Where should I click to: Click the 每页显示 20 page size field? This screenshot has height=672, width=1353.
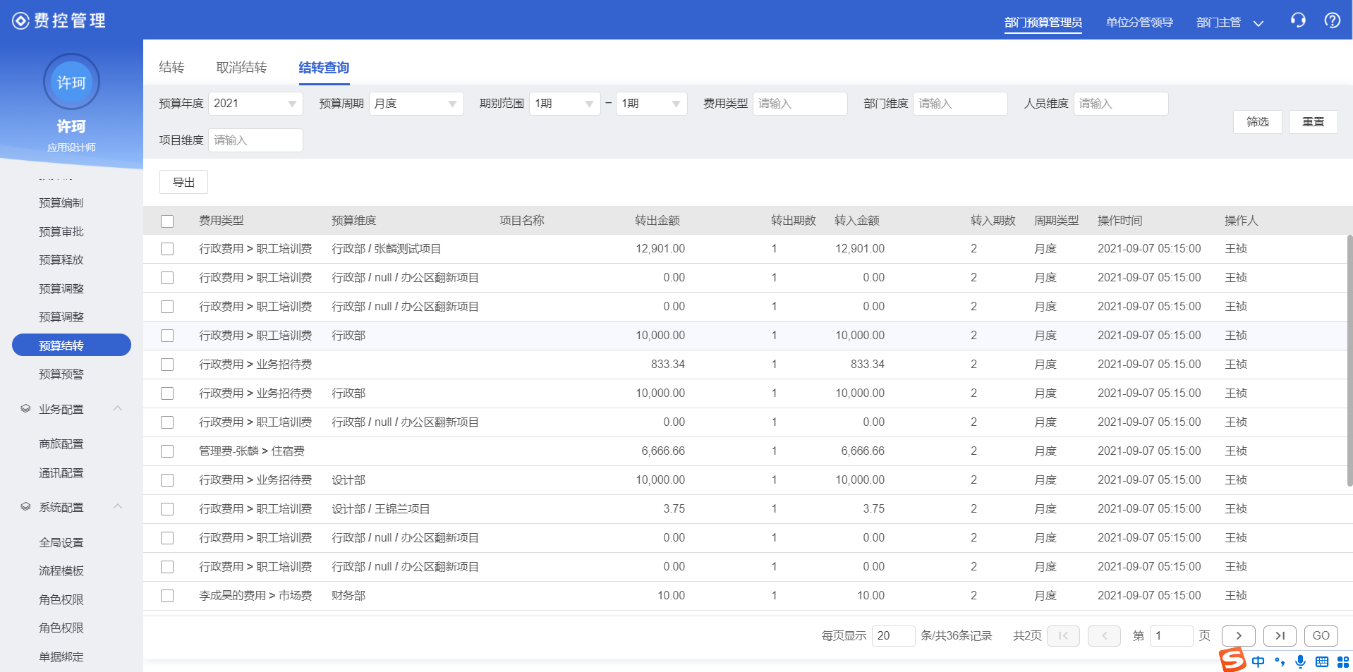893,636
